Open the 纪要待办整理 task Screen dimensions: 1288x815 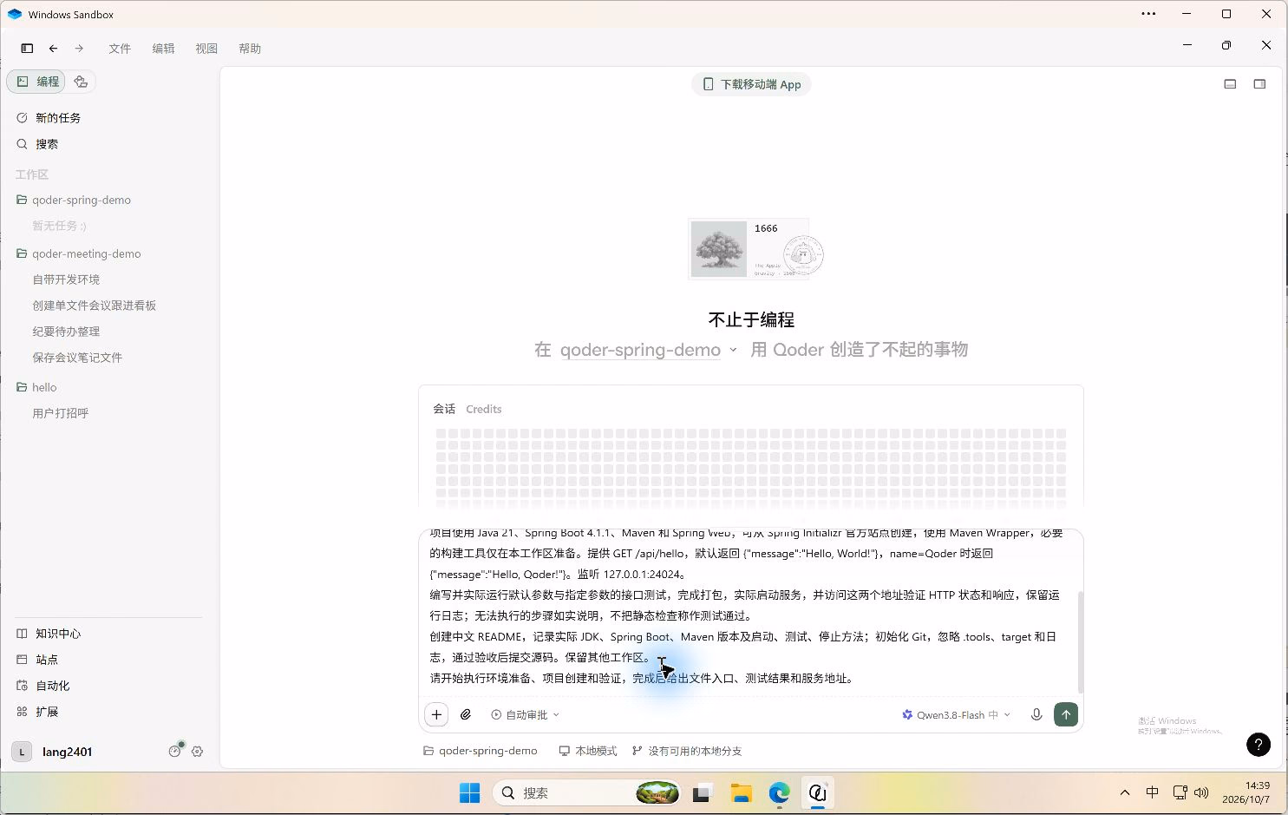pos(66,332)
